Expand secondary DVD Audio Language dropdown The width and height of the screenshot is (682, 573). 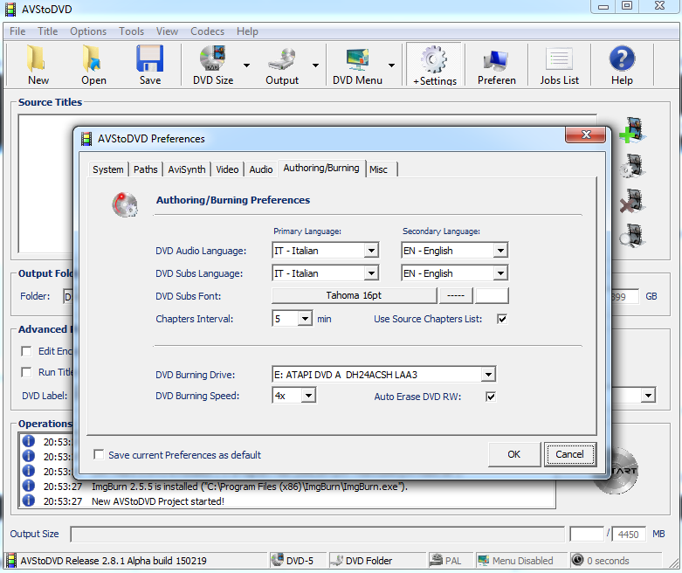tap(500, 251)
